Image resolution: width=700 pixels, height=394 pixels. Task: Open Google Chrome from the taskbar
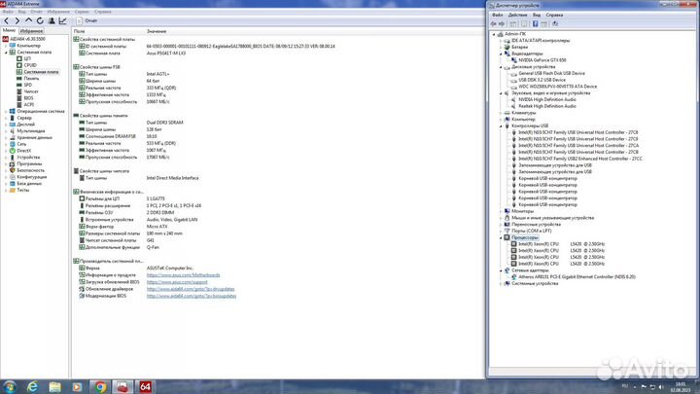(x=100, y=386)
